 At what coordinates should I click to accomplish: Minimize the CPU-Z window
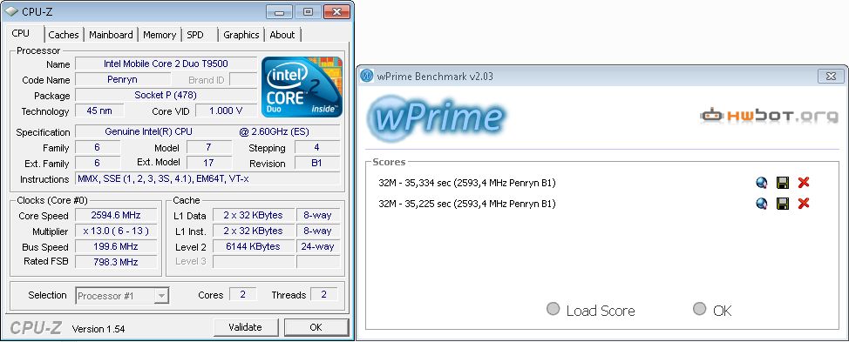(x=280, y=12)
